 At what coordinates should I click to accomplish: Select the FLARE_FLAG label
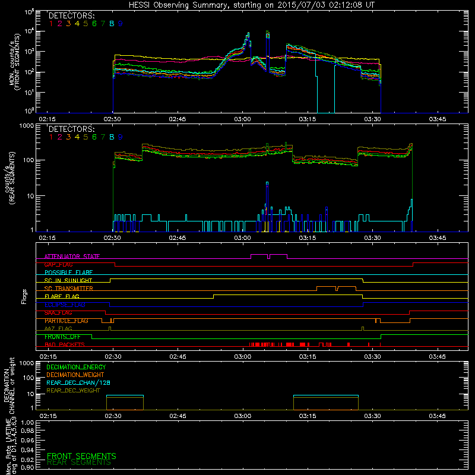pyautogui.click(x=62, y=296)
